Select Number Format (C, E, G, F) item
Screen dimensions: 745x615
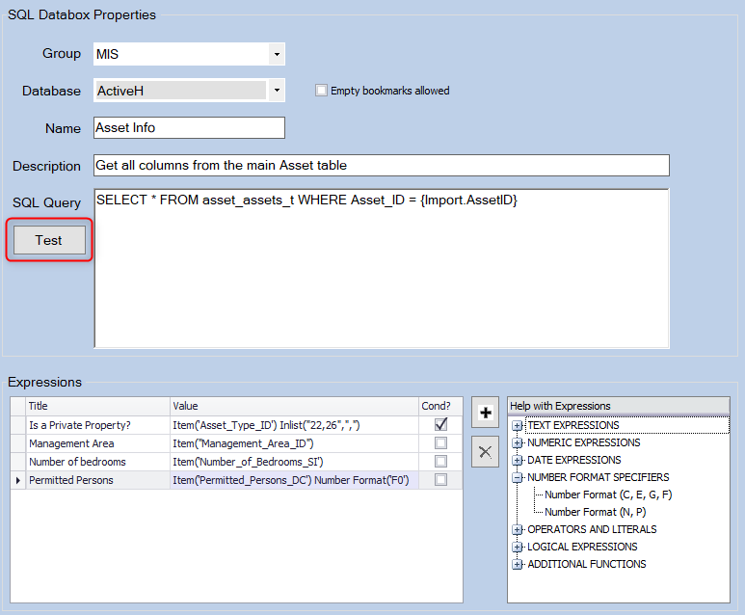[x=608, y=495]
